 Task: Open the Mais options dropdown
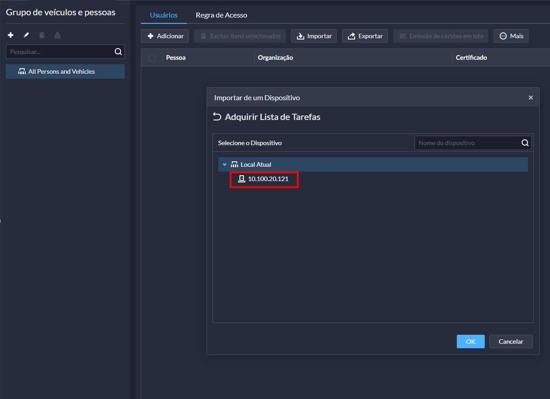click(x=511, y=36)
